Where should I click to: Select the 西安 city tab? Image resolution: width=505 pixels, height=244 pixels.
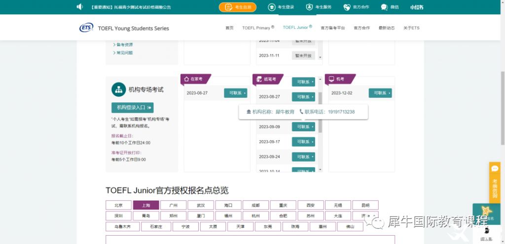coord(311,205)
